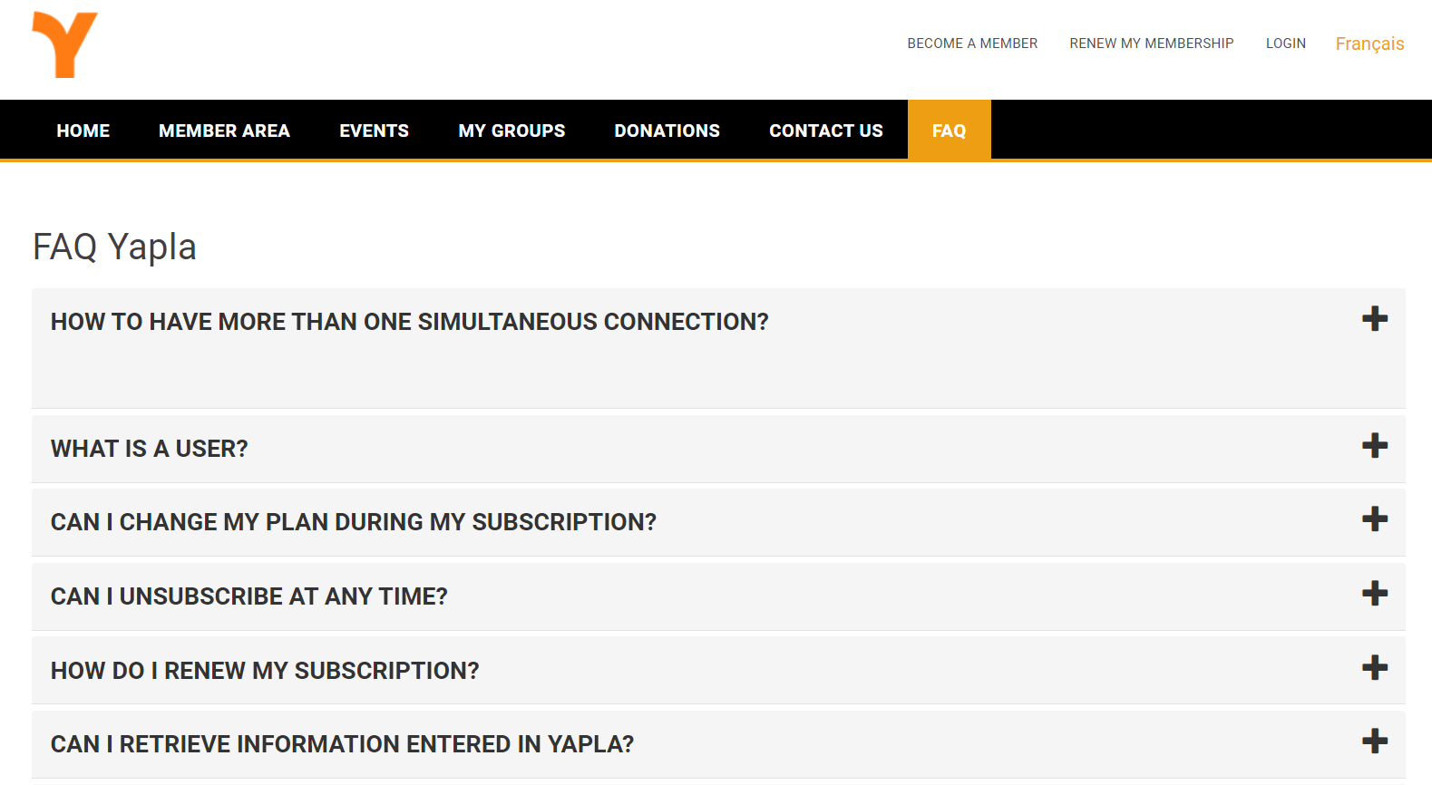Viewport: 1432px width, 785px height.
Task: Select the Donations menu item
Action: pos(667,131)
